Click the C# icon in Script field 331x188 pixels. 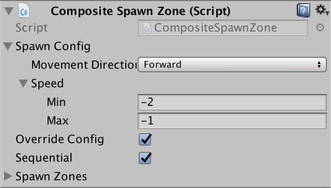(x=147, y=28)
